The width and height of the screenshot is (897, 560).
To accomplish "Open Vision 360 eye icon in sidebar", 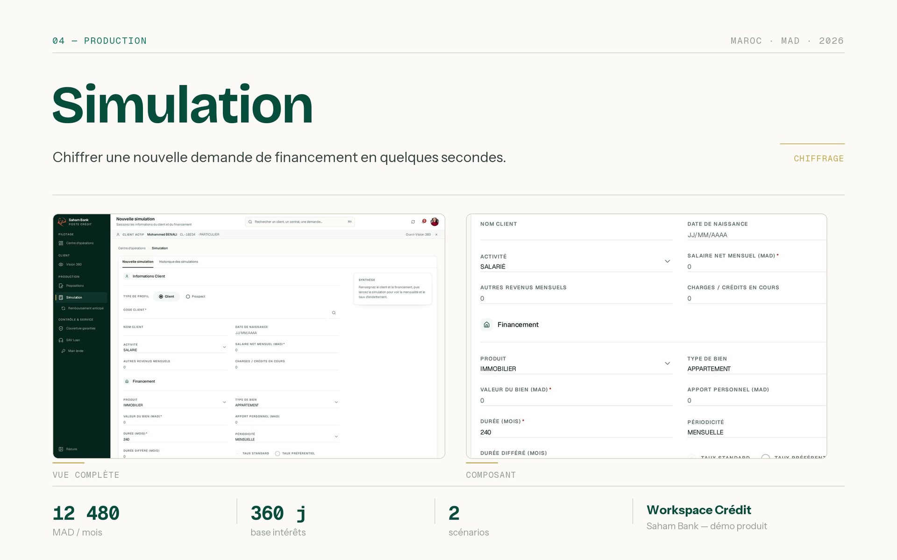I will coord(61,265).
